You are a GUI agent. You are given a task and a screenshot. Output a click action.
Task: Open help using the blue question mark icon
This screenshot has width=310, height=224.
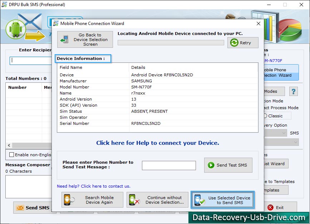click(294, 91)
